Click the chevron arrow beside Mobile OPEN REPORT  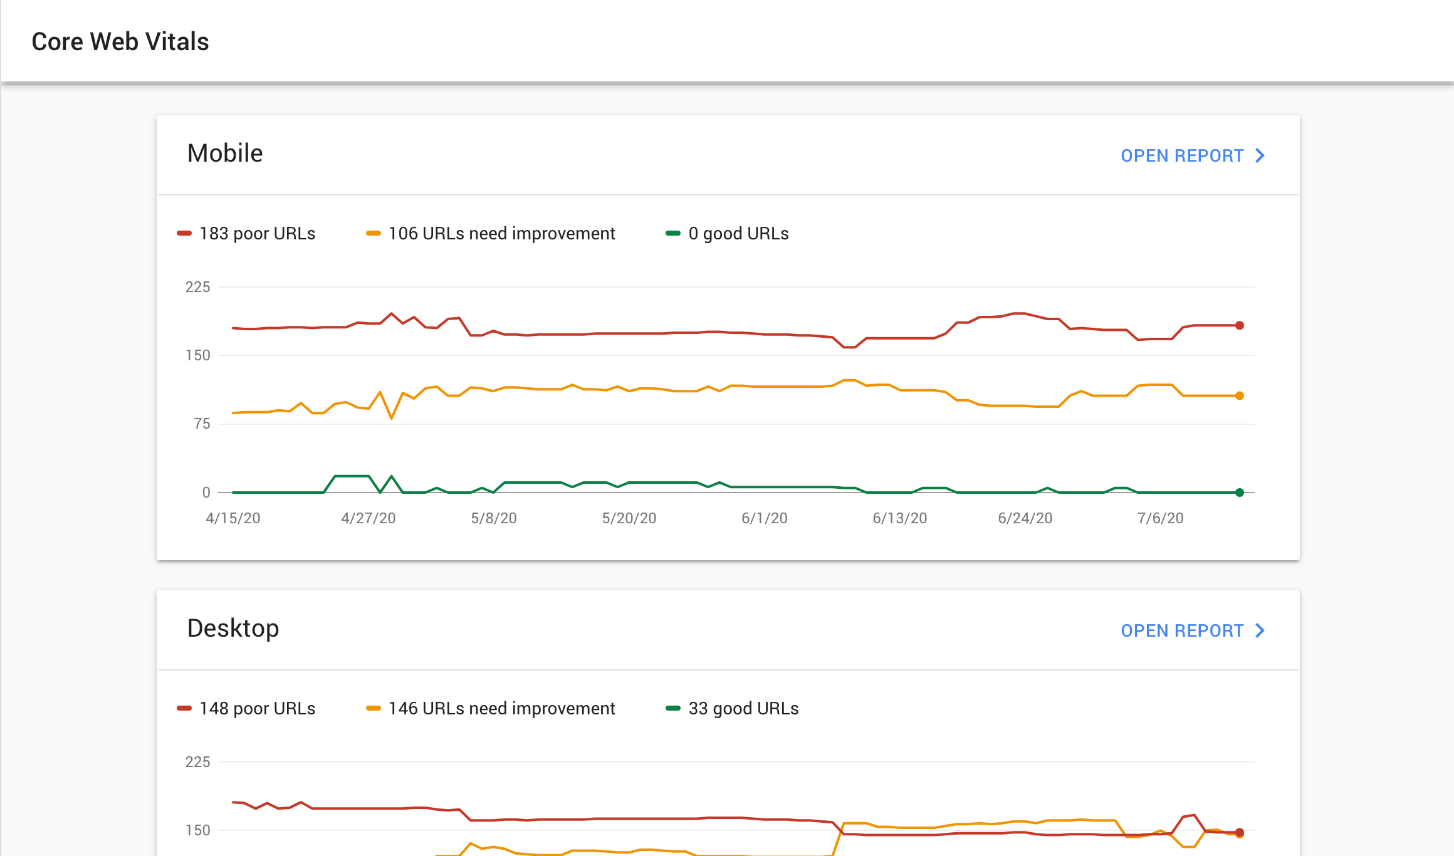(x=1260, y=155)
